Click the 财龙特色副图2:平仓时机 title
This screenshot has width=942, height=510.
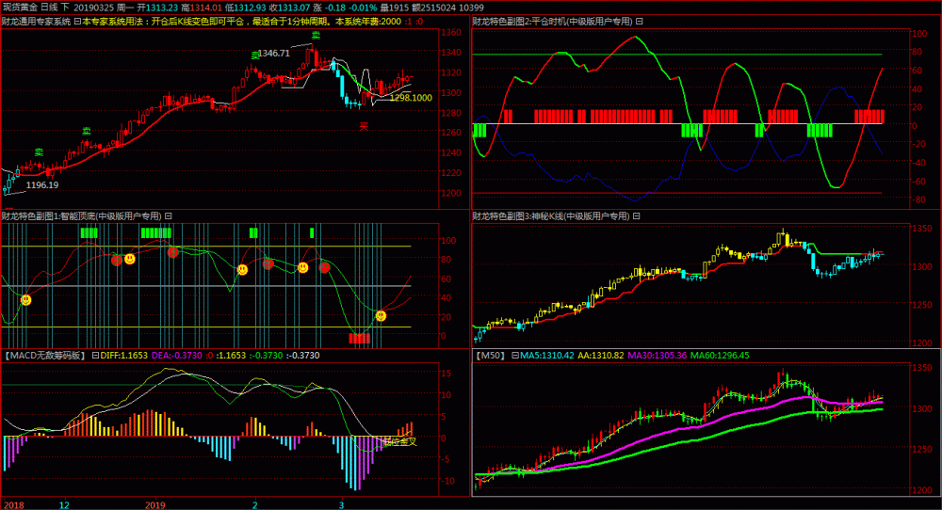(x=553, y=22)
